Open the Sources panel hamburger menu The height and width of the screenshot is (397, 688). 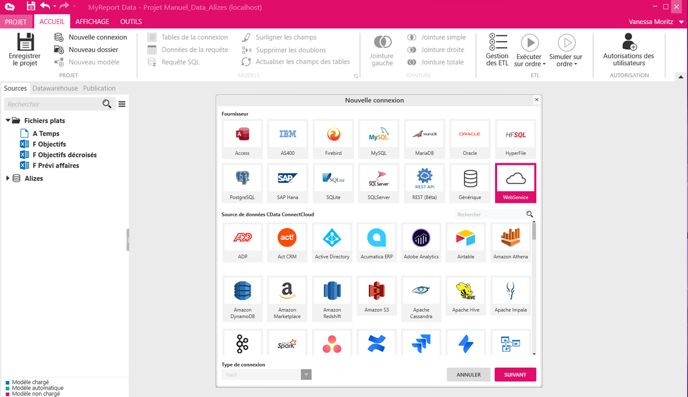click(122, 104)
